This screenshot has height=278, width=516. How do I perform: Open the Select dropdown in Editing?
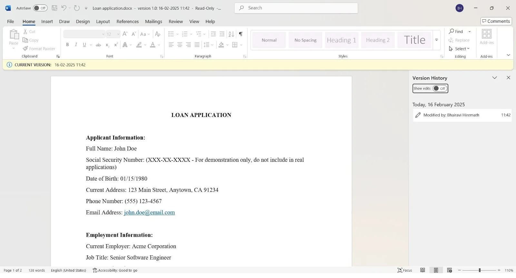coord(459,49)
